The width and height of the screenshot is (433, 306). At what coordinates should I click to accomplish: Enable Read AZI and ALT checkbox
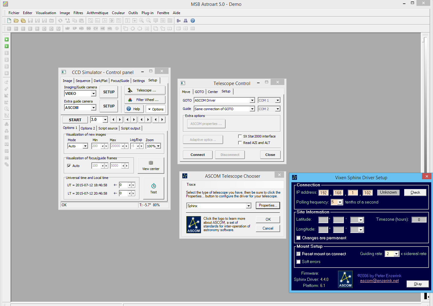tap(240, 143)
